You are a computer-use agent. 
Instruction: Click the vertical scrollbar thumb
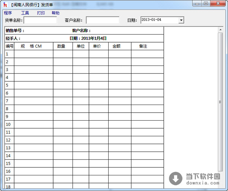point(220,102)
